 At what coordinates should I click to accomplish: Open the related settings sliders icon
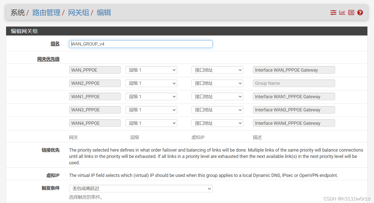tap(333, 12)
